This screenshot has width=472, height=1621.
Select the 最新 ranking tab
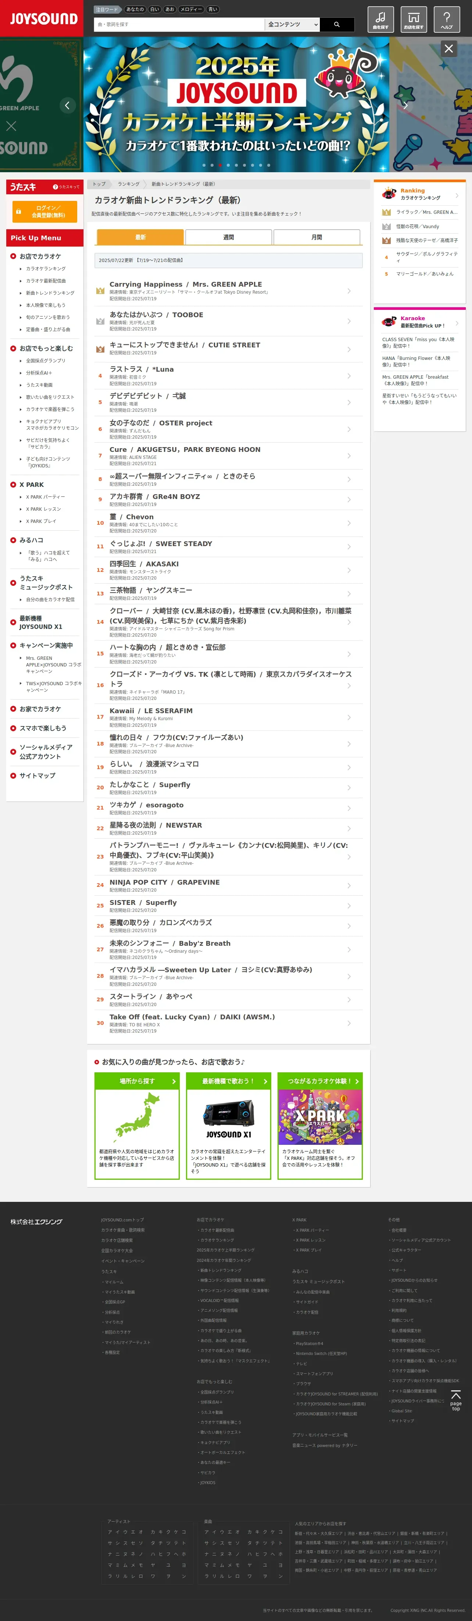[140, 237]
